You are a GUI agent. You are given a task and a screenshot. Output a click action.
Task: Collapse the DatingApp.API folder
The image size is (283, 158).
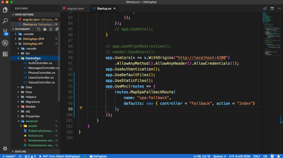click(x=33, y=44)
